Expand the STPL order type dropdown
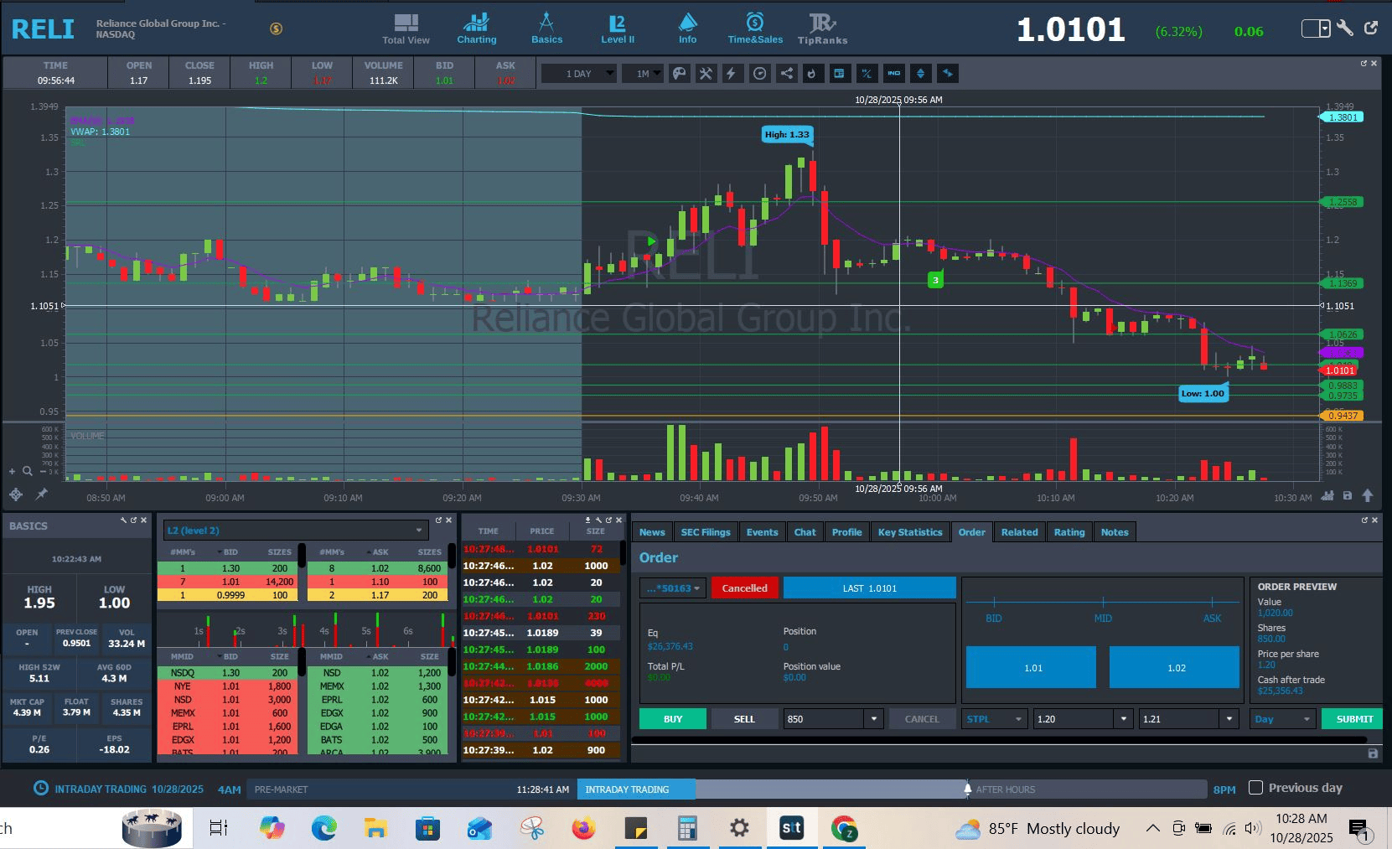1392x849 pixels. point(995,719)
